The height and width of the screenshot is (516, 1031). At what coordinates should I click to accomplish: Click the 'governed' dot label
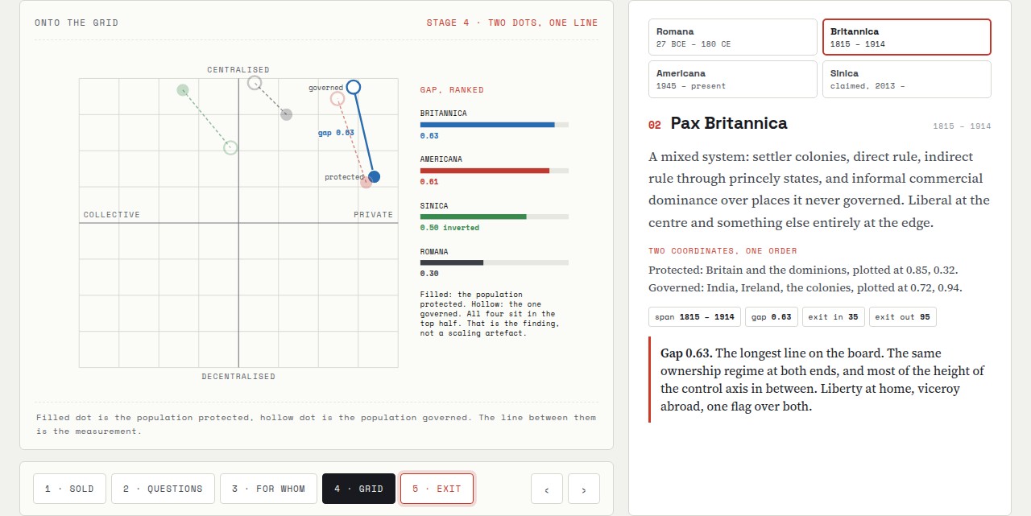coord(325,88)
